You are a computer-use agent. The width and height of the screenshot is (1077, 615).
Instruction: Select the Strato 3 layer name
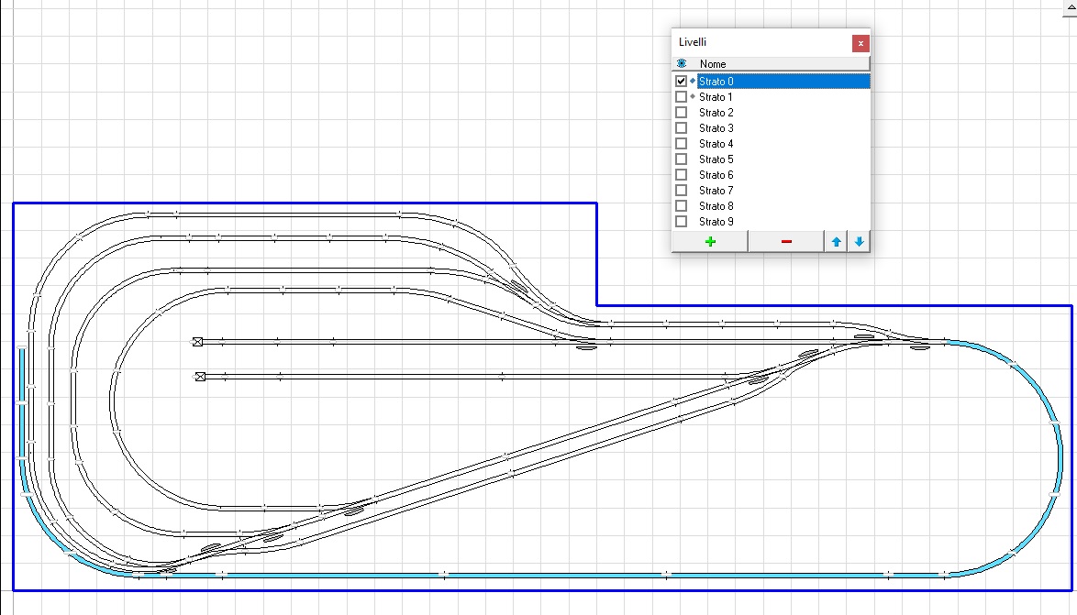716,128
